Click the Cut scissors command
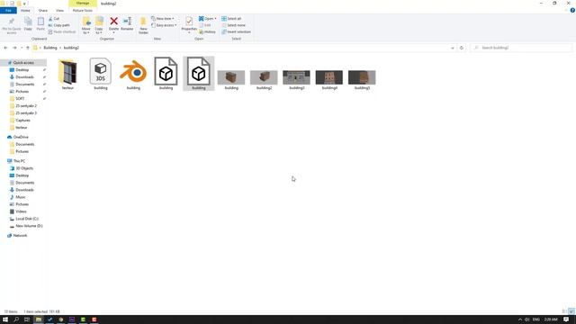This screenshot has width=576, height=324. (x=54, y=18)
